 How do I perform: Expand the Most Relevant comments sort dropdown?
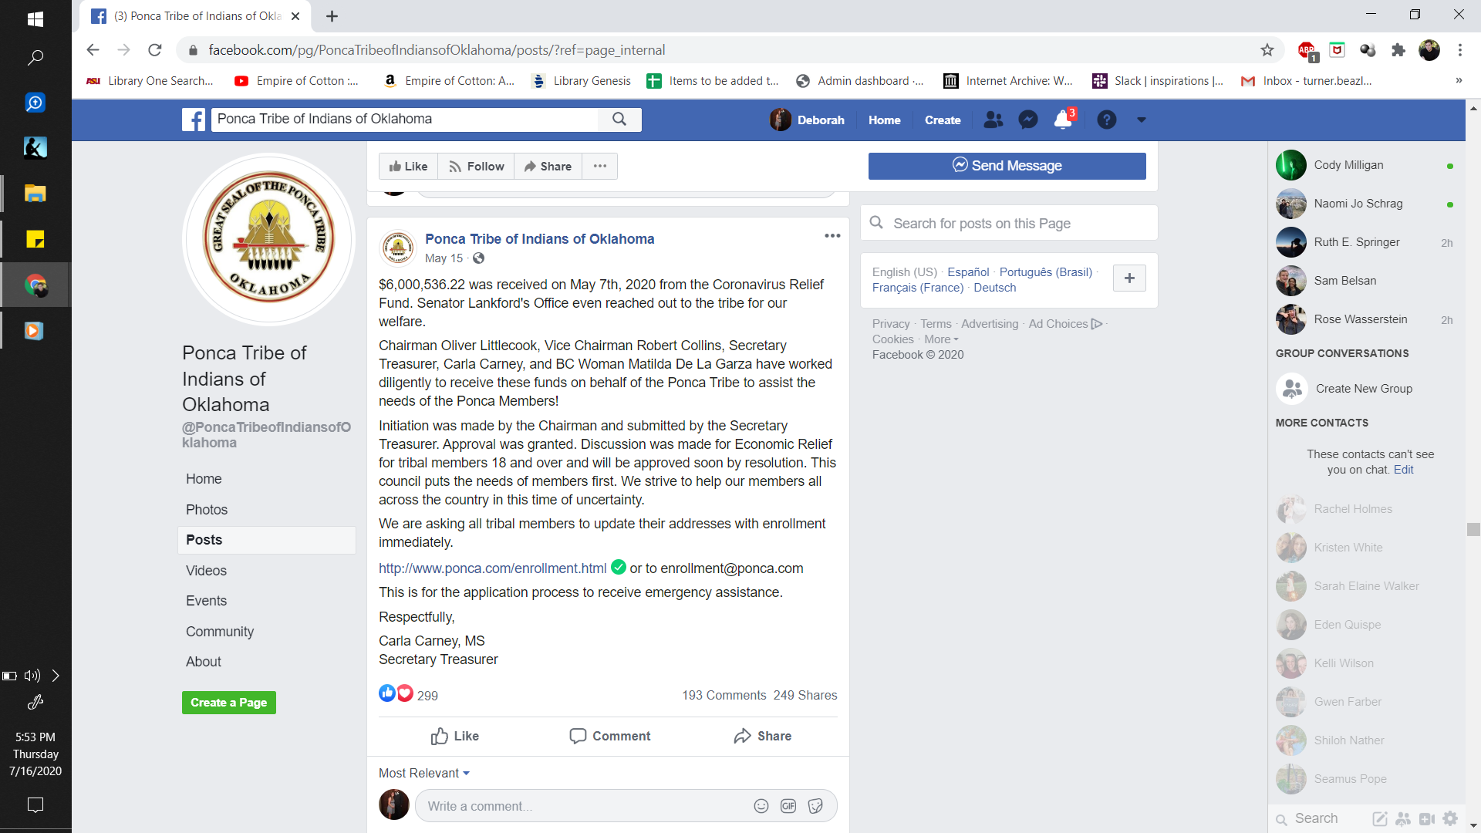coord(424,773)
